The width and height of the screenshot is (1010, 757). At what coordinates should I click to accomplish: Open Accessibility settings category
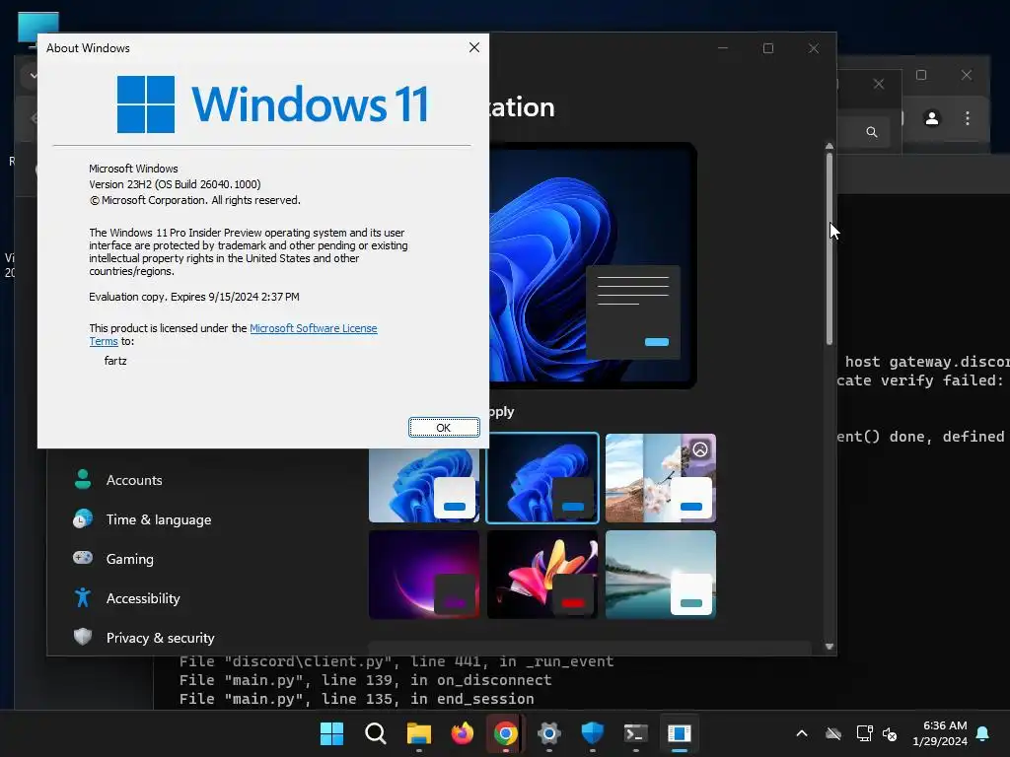click(143, 598)
